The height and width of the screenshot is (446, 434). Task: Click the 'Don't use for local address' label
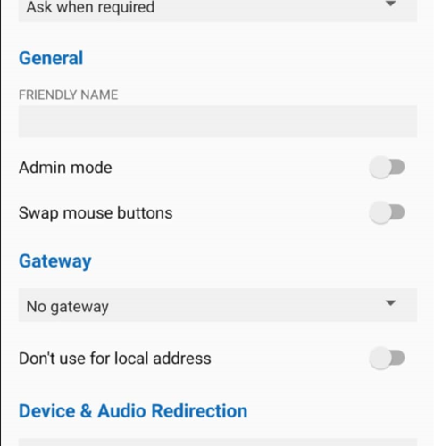tap(115, 359)
